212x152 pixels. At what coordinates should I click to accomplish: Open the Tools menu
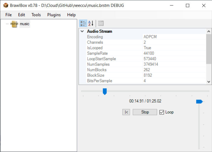point(36,15)
